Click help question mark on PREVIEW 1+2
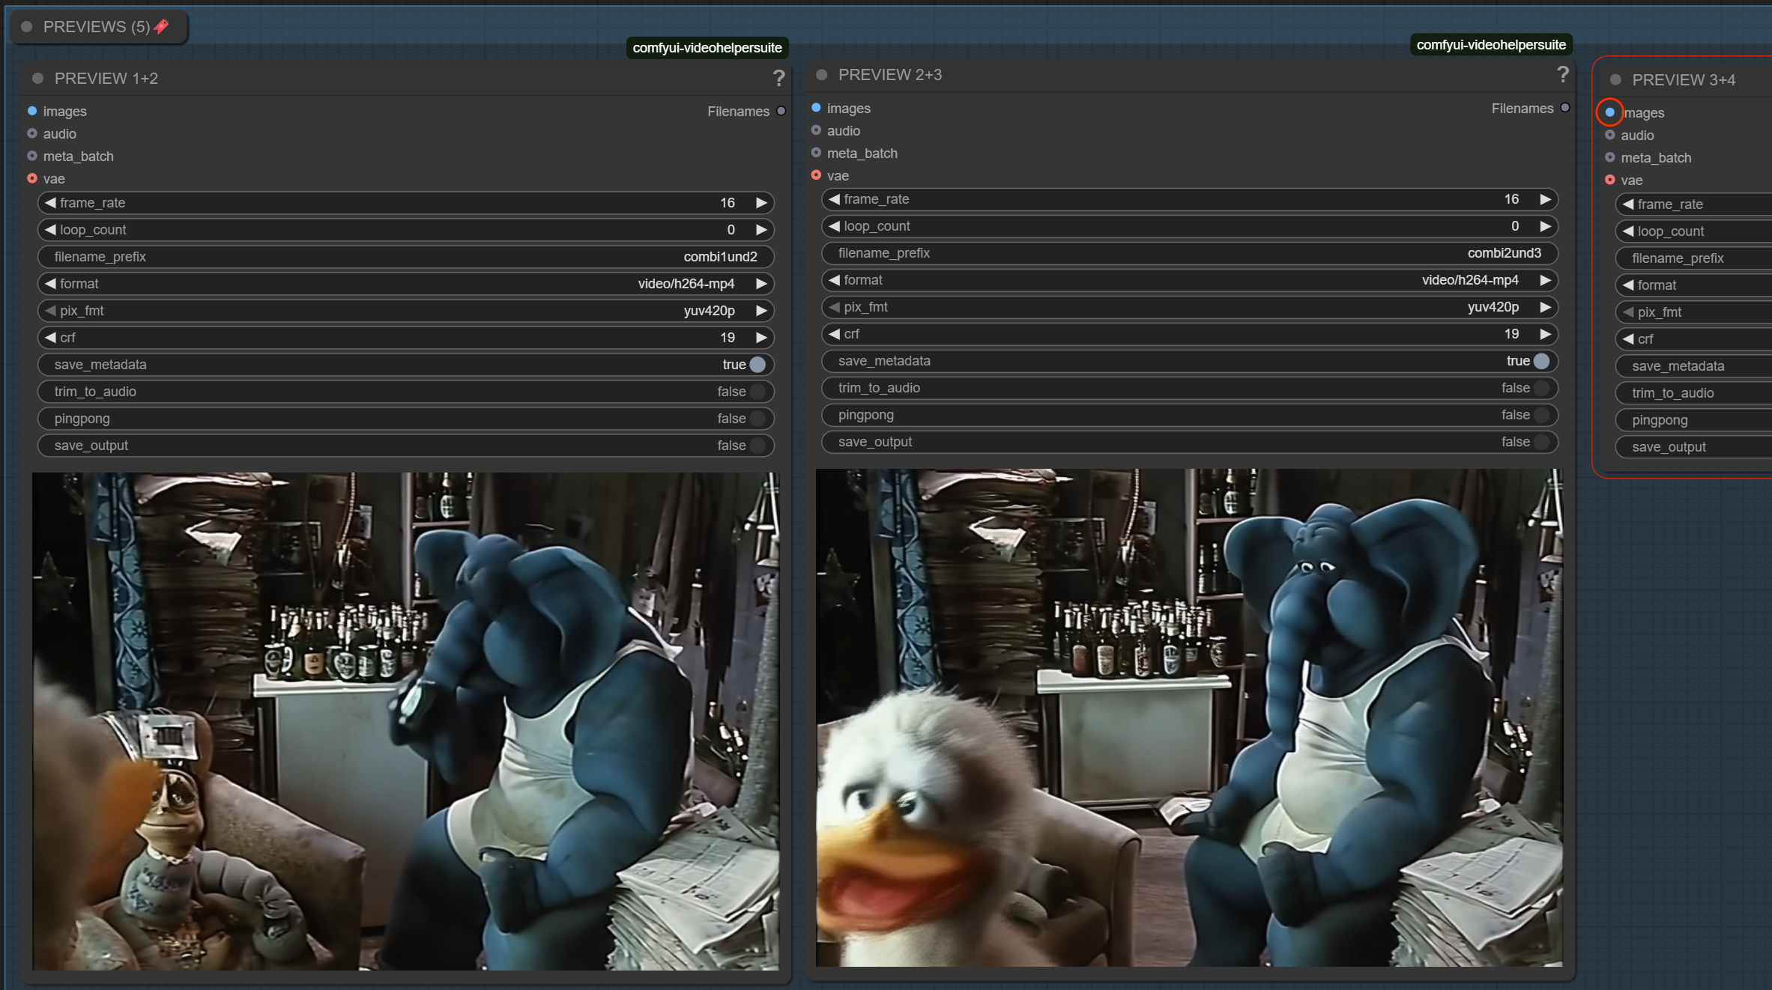 778,78
